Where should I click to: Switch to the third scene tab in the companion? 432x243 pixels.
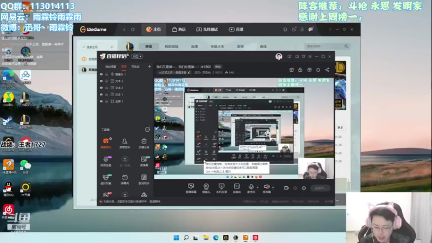coord(136,66)
